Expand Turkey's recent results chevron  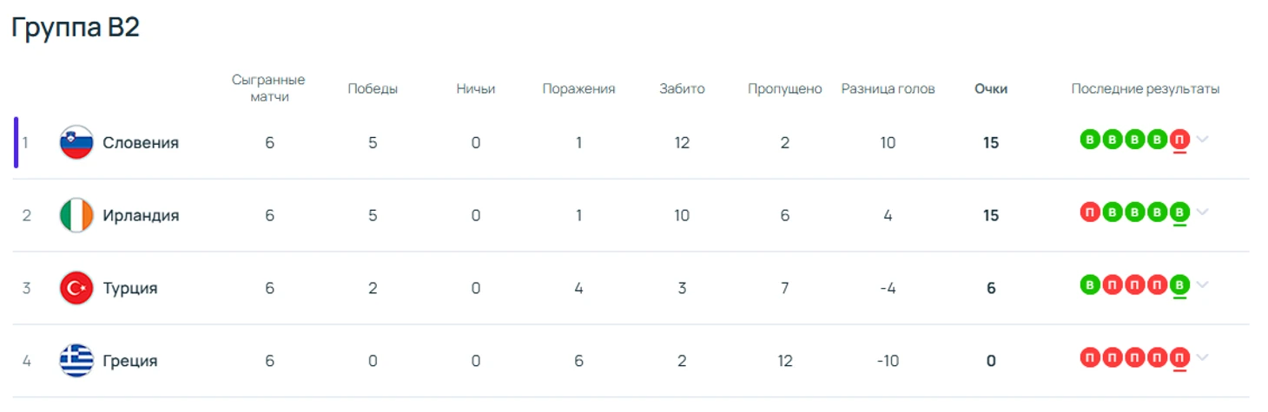1202,284
